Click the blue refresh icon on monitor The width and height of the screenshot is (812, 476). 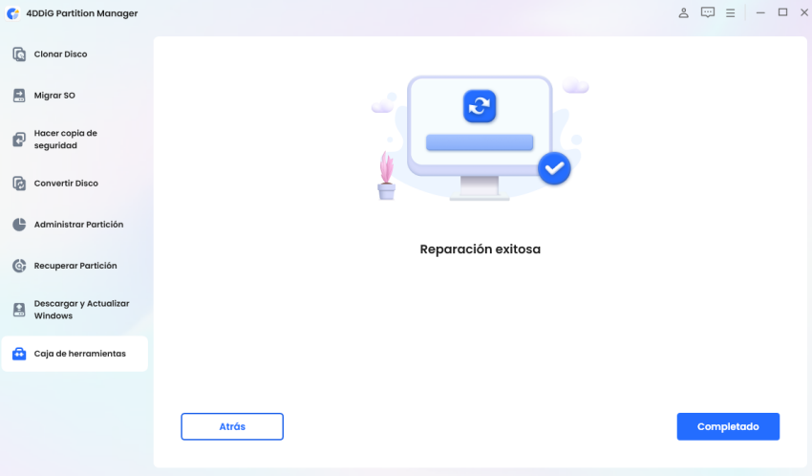480,106
